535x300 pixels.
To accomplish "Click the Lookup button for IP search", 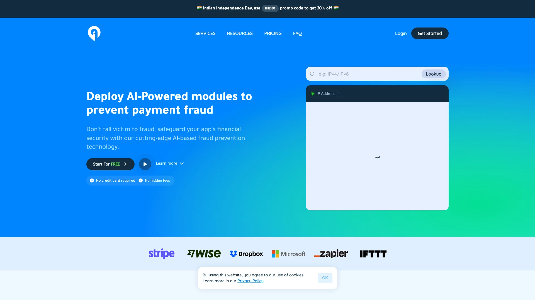I will click(434, 74).
